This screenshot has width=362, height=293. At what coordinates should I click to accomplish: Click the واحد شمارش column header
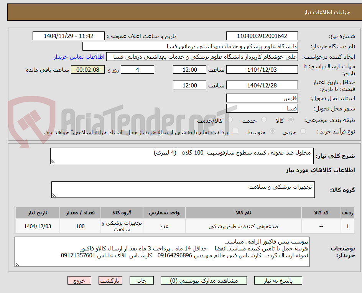tap(164, 212)
